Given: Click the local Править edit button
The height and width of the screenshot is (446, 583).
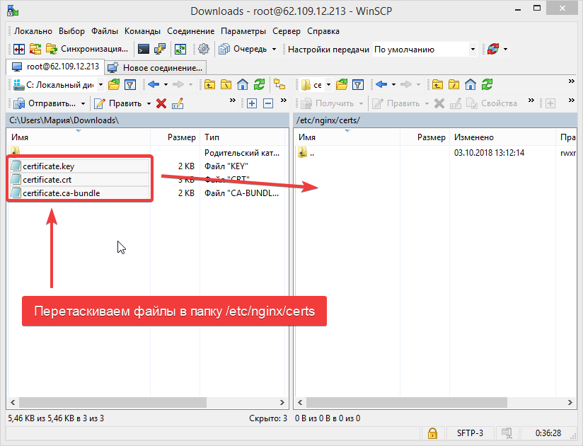Looking at the screenshot, I should 118,103.
